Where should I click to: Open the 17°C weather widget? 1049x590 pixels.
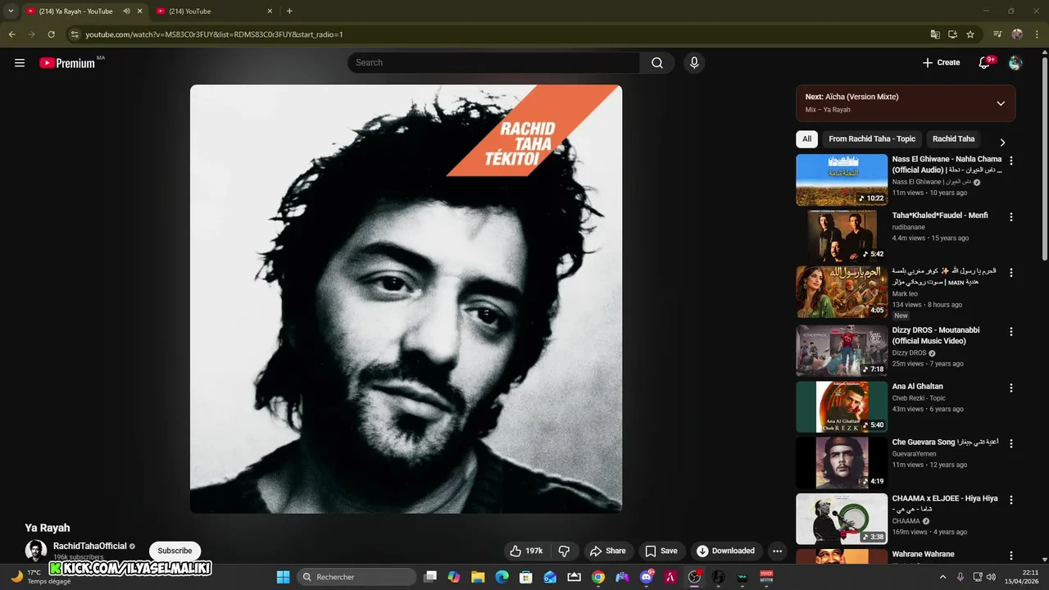pos(39,577)
